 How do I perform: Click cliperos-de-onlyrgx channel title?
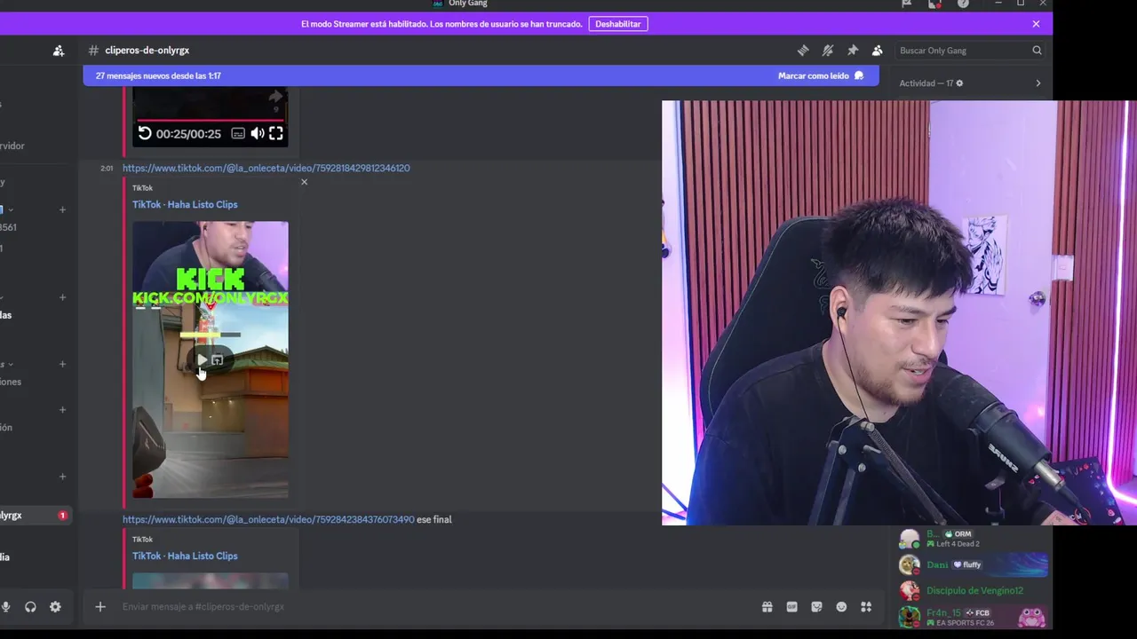[x=147, y=51]
